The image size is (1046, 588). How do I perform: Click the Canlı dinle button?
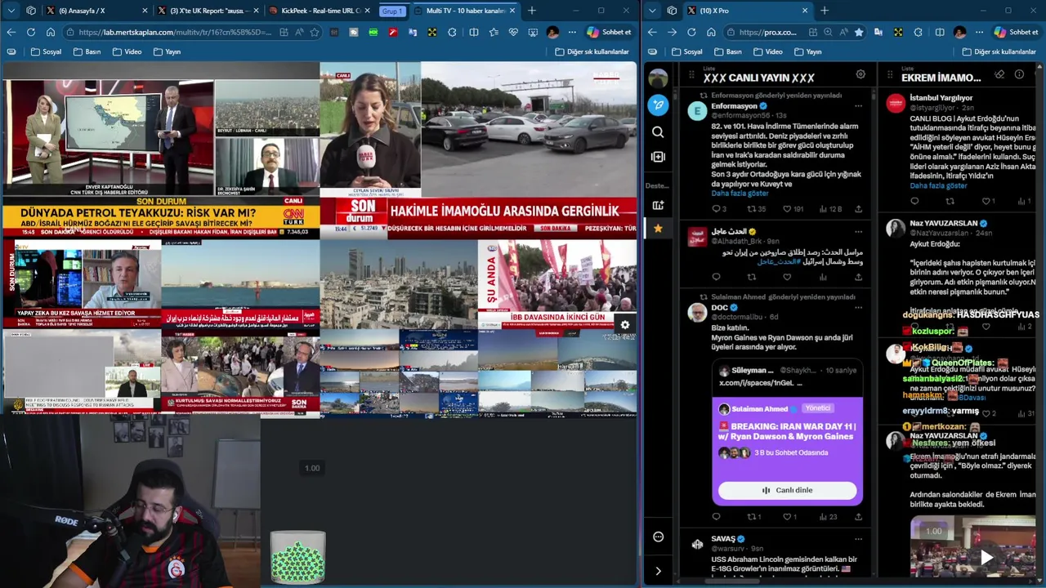click(787, 490)
